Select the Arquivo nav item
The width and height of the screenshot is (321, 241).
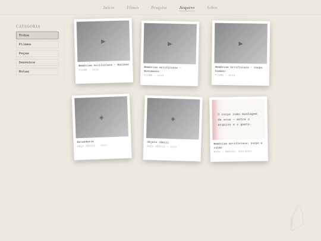187,8
